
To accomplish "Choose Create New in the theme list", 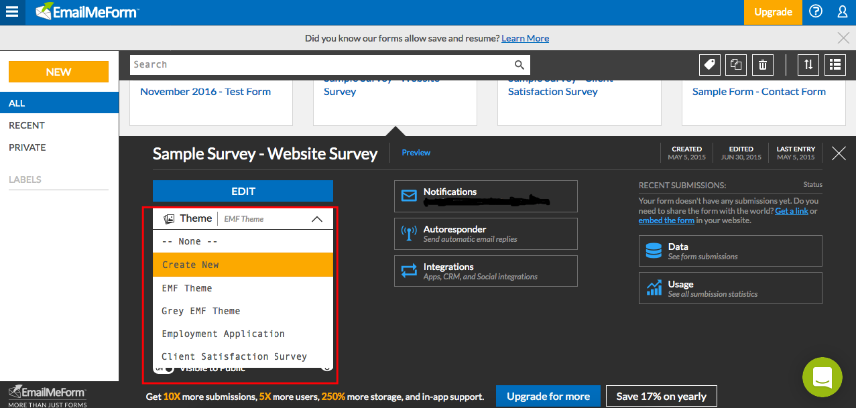I will 243,265.
